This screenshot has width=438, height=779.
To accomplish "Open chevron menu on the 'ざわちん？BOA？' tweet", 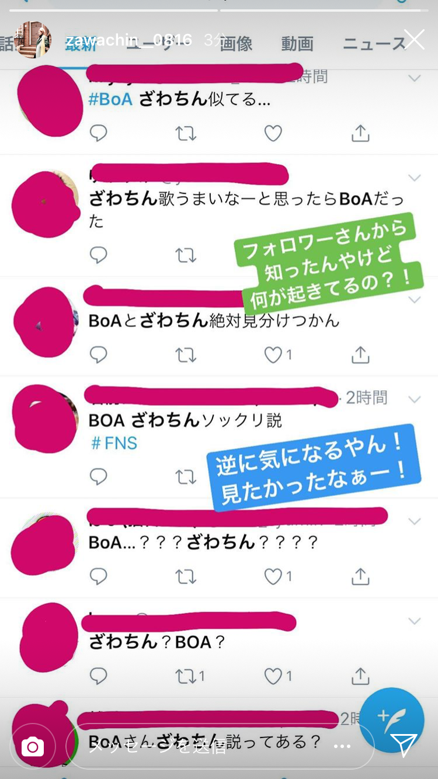I will coord(415,621).
